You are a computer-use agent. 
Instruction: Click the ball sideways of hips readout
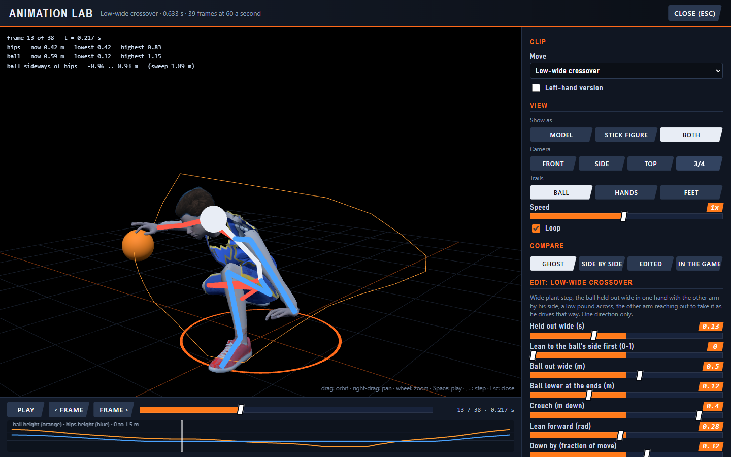[x=101, y=66]
